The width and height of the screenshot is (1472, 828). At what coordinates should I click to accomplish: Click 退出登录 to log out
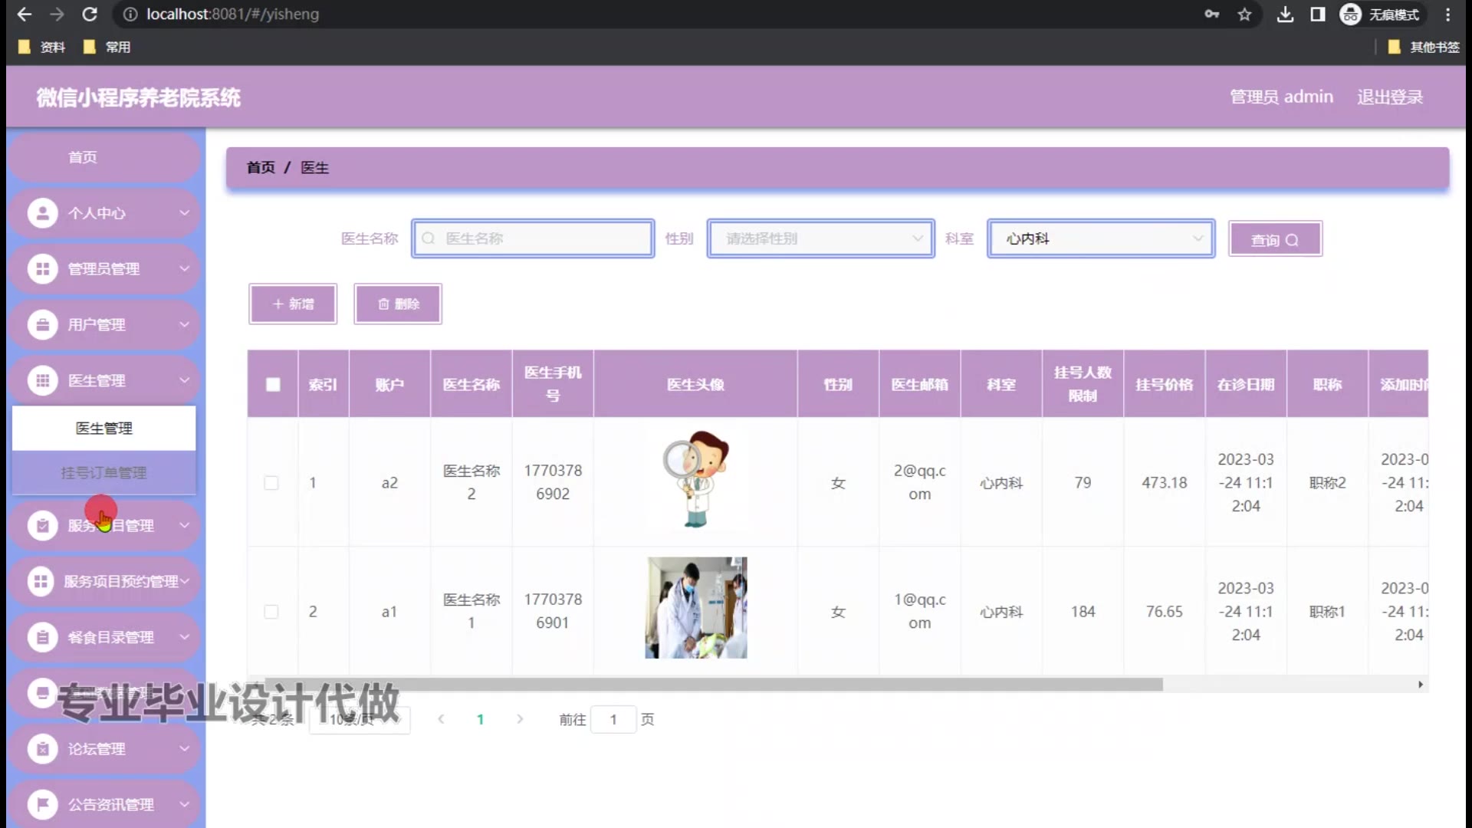click(x=1390, y=97)
